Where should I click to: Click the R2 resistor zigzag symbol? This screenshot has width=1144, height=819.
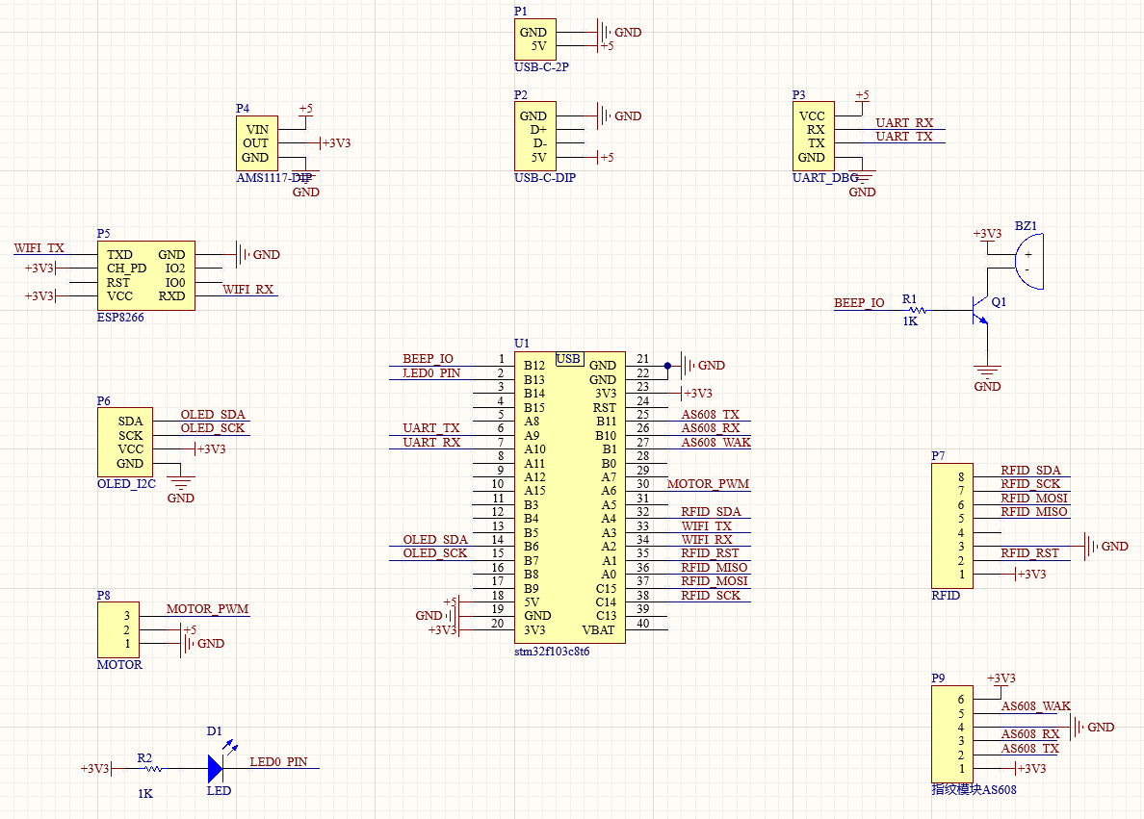[x=152, y=768]
